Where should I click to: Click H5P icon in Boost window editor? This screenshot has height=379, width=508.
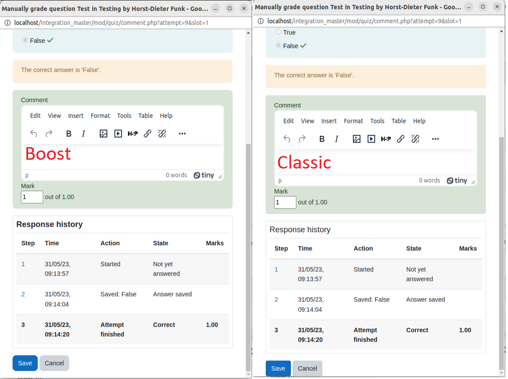133,134
